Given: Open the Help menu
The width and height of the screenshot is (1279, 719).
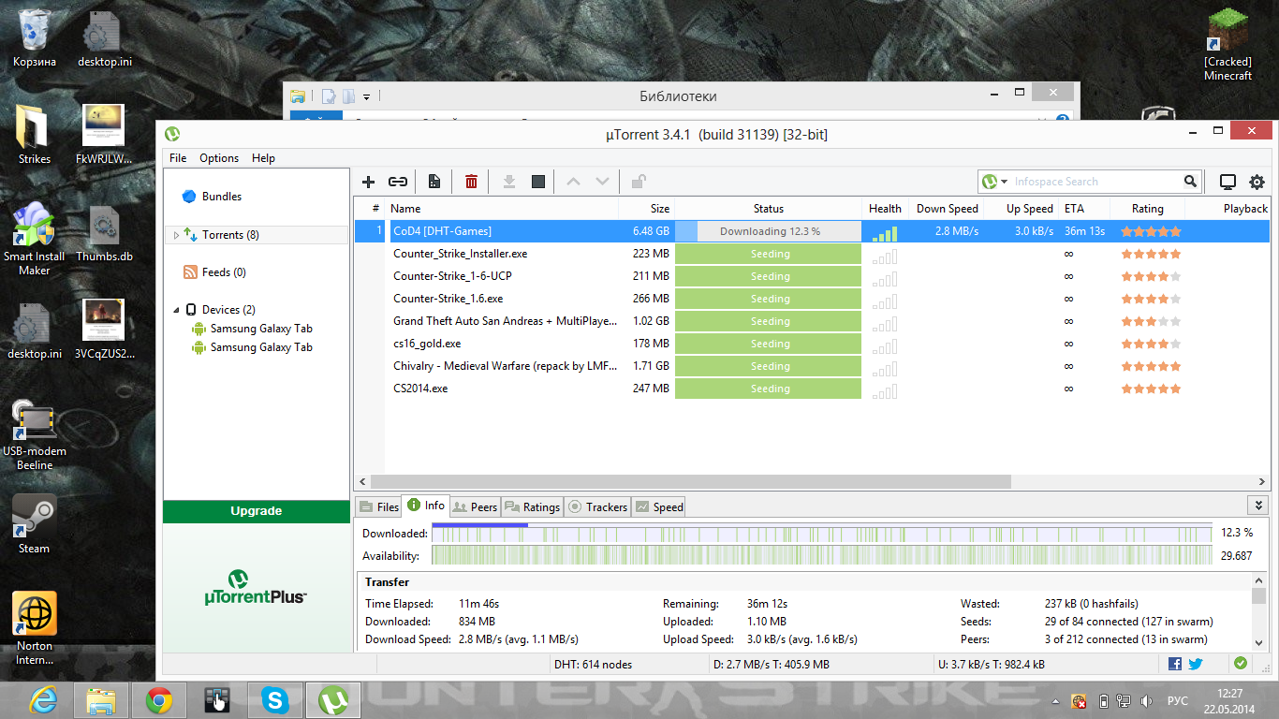Looking at the screenshot, I should (264, 158).
